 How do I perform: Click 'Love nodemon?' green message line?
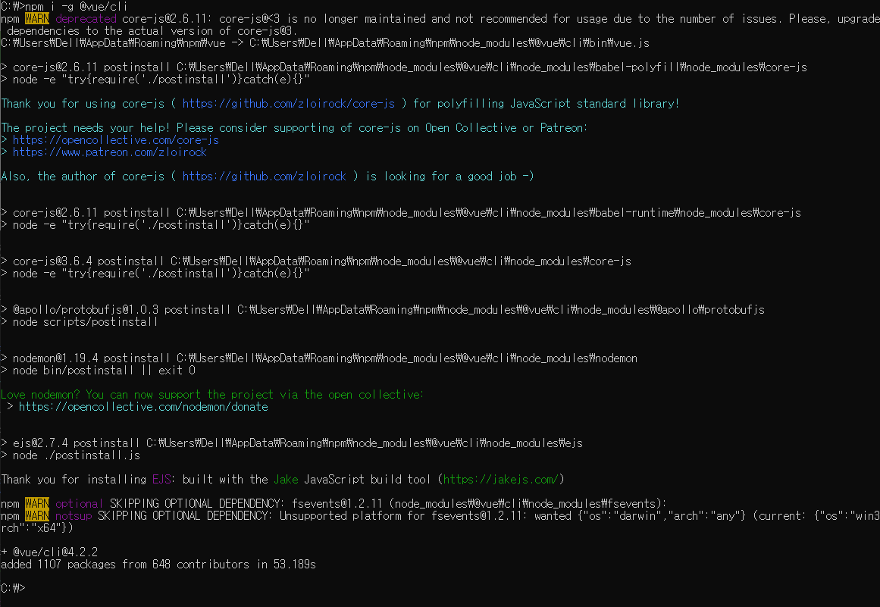pos(212,394)
